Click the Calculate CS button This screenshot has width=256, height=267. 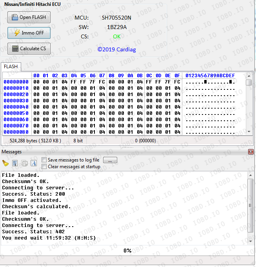(29, 49)
